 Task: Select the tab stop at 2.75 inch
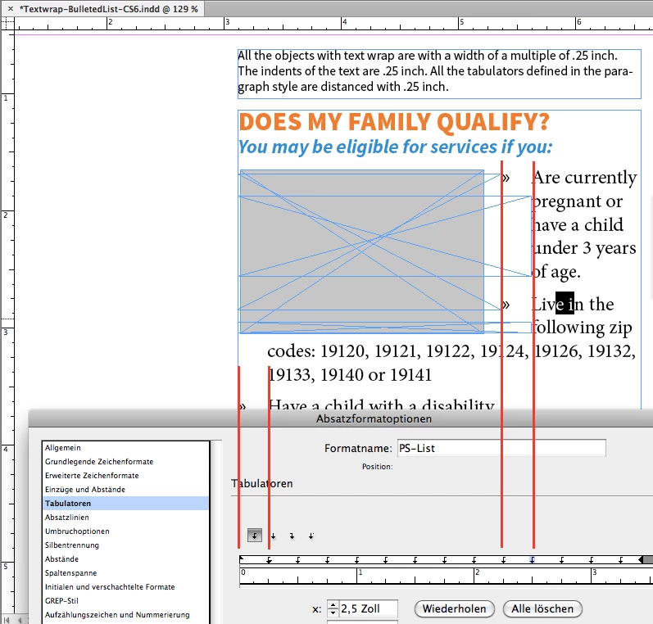(x=562, y=560)
